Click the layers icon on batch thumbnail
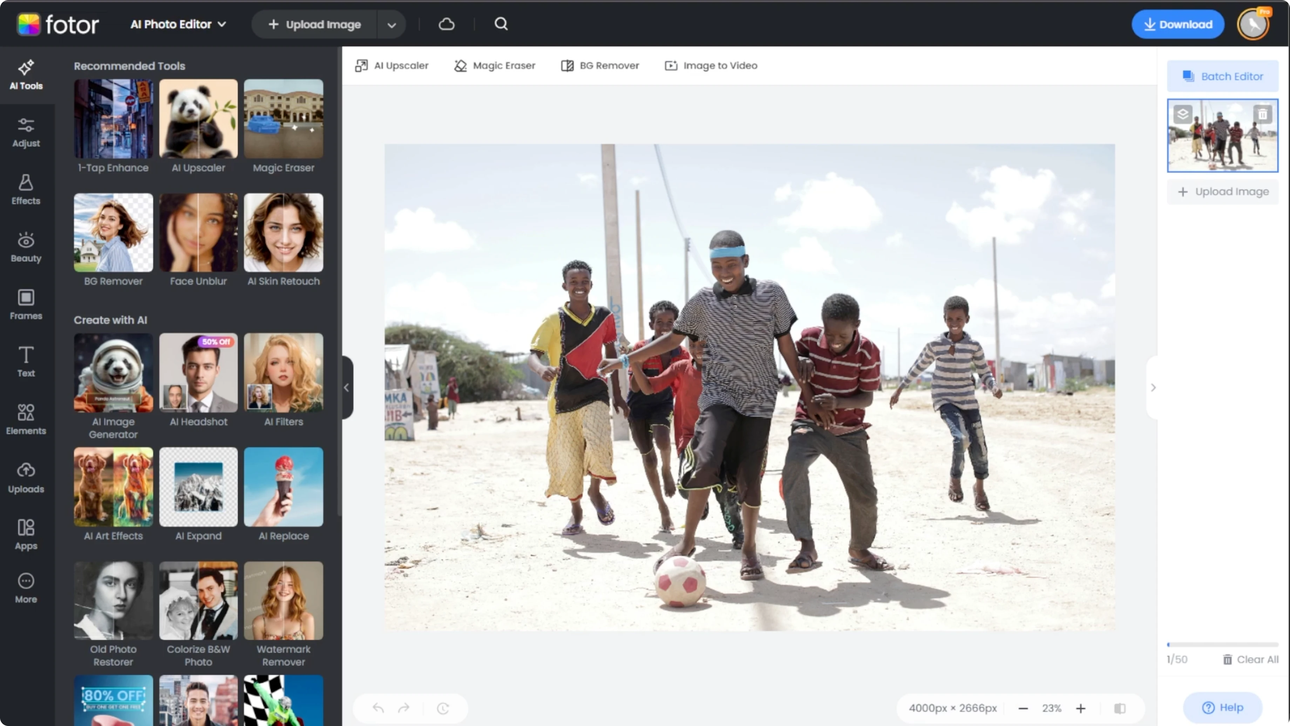1290x726 pixels. [1183, 114]
